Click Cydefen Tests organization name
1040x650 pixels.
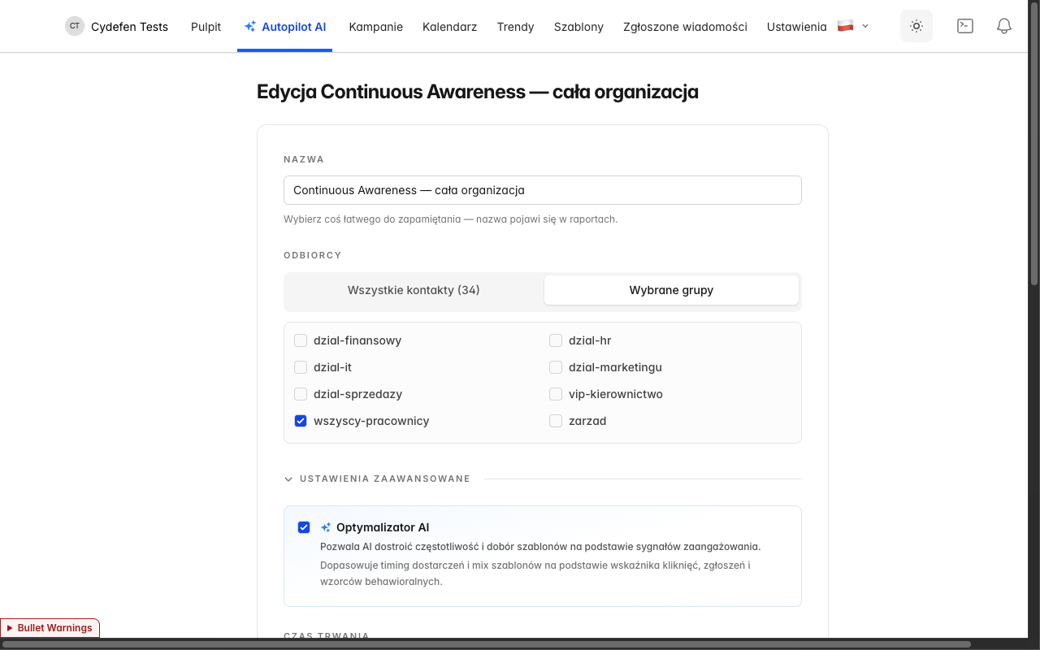tap(130, 27)
